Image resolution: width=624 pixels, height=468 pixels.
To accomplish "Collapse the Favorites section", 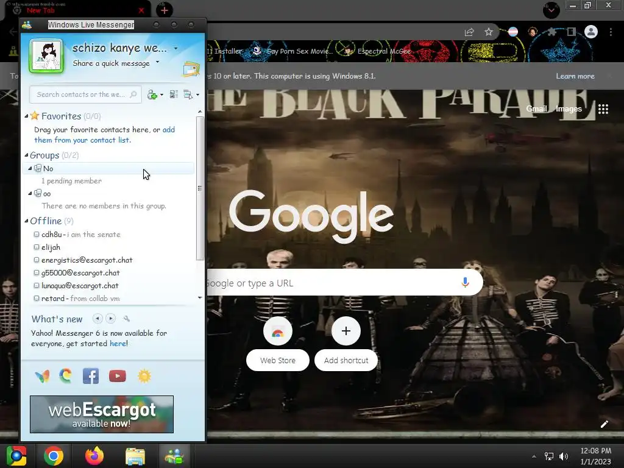I will coord(26,116).
